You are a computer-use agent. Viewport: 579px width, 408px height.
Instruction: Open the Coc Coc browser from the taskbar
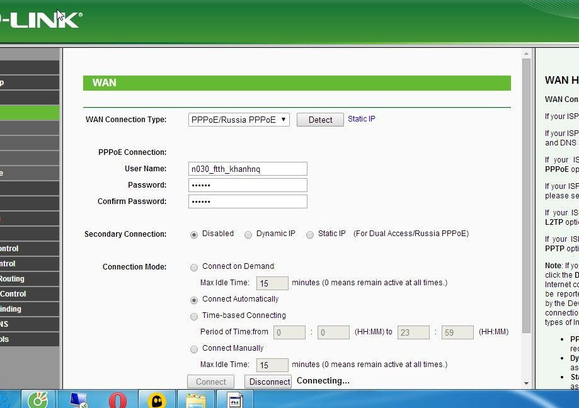[x=38, y=400]
